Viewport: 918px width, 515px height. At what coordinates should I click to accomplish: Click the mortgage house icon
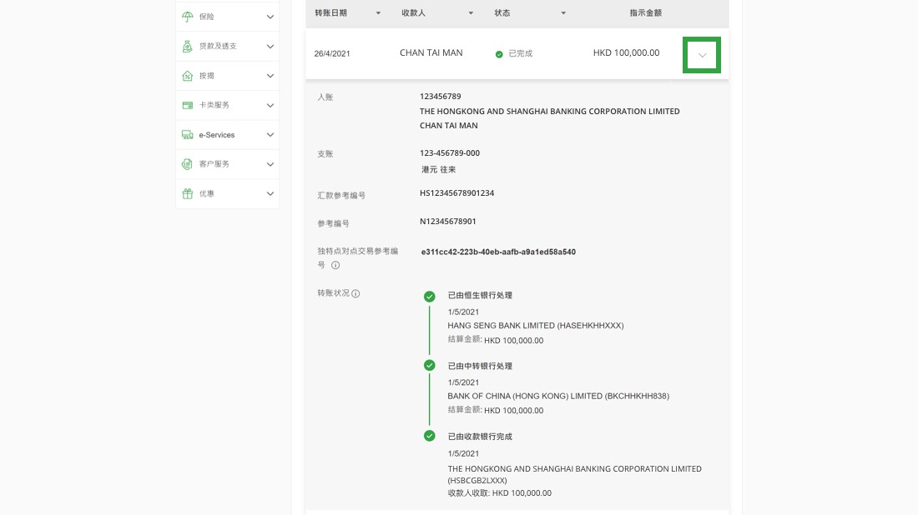(x=187, y=76)
